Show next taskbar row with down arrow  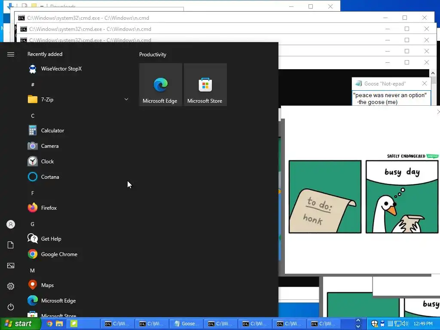358,327
